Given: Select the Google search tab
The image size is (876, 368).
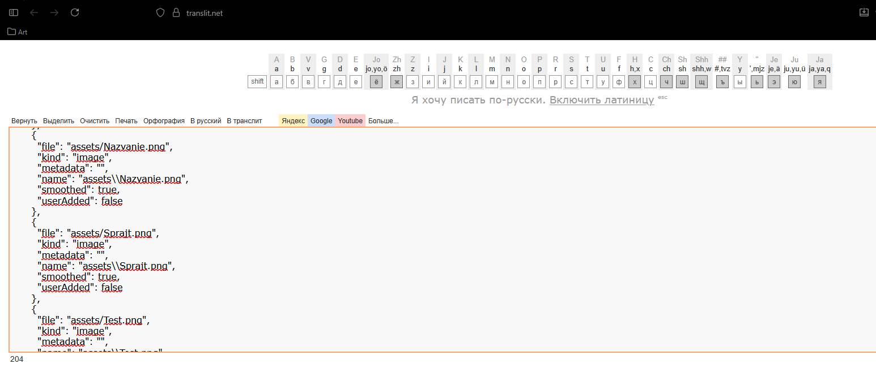Looking at the screenshot, I should click(321, 120).
